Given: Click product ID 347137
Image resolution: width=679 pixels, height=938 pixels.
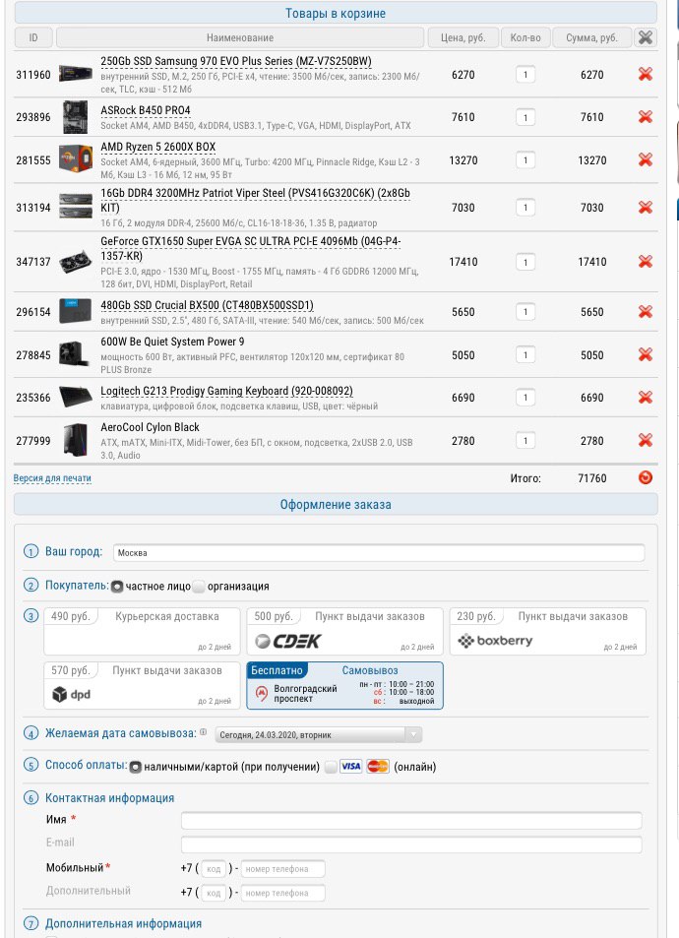Looking at the screenshot, I should pyautogui.click(x=33, y=262).
